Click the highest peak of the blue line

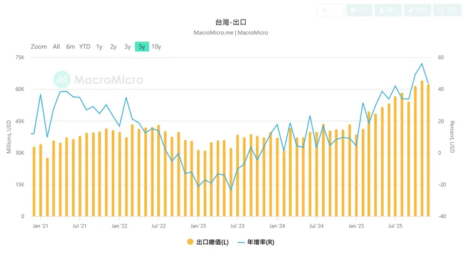[422, 64]
